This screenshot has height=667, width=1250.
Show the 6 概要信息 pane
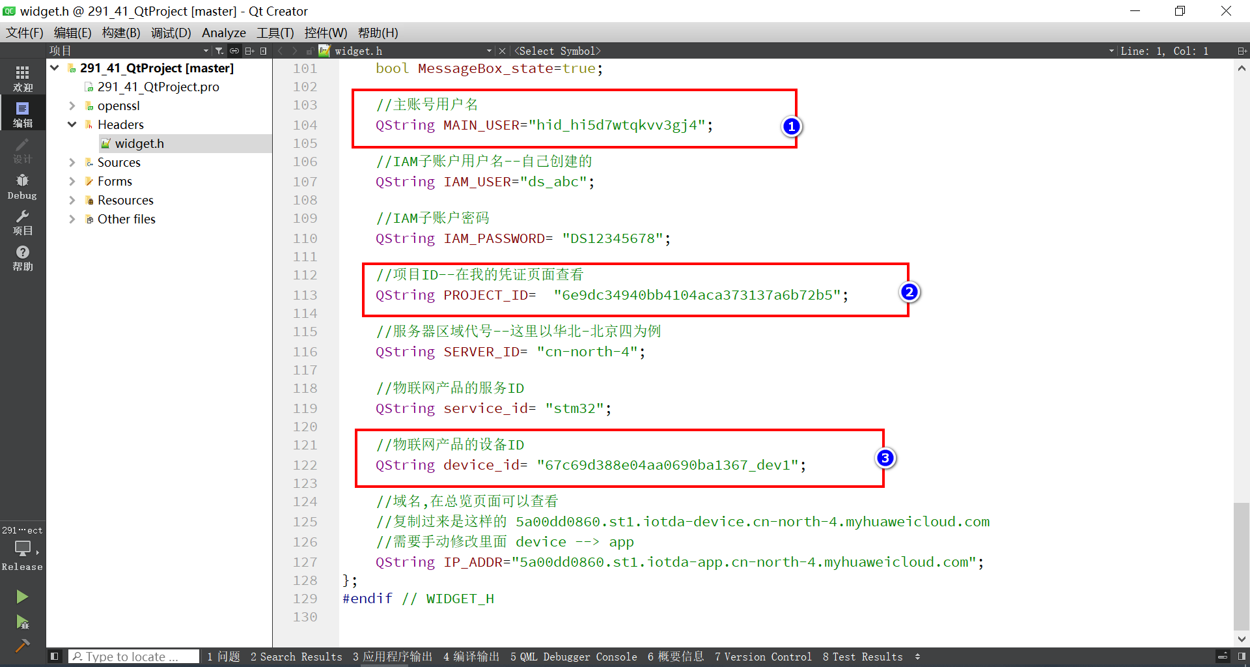[676, 657]
